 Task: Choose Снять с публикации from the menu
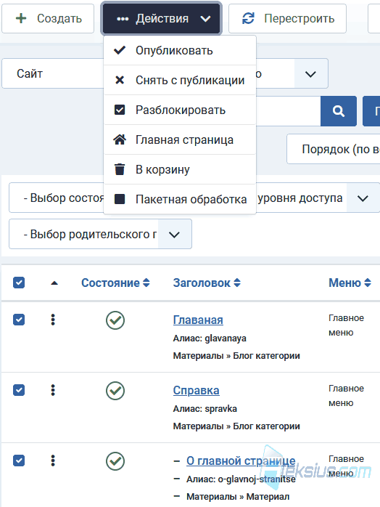click(x=180, y=80)
